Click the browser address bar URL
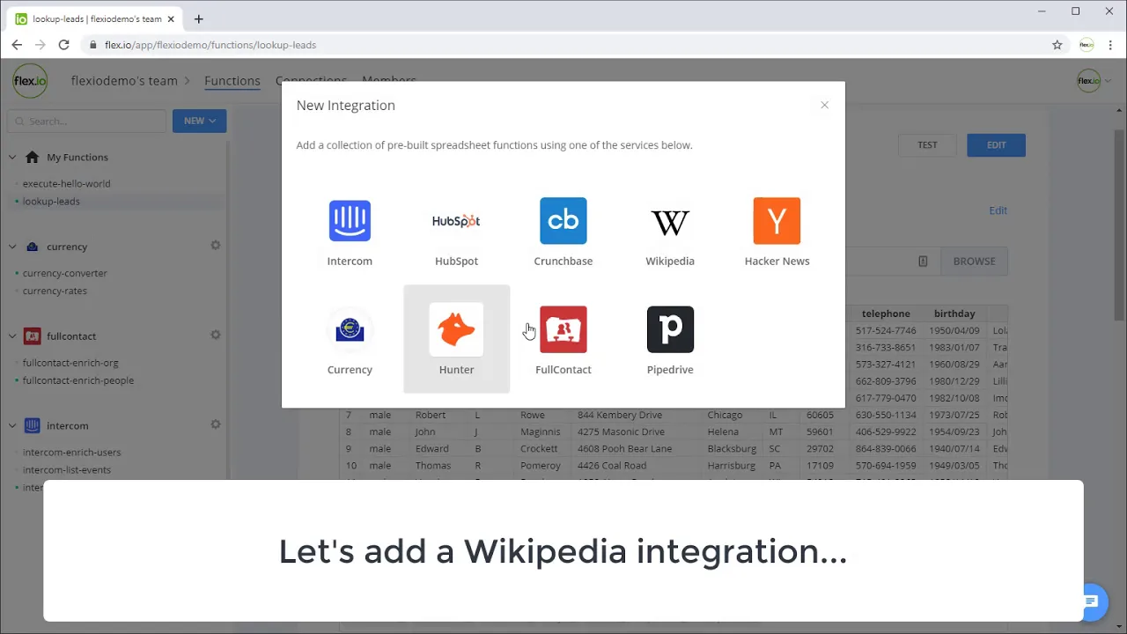The width and height of the screenshot is (1127, 634). [210, 45]
